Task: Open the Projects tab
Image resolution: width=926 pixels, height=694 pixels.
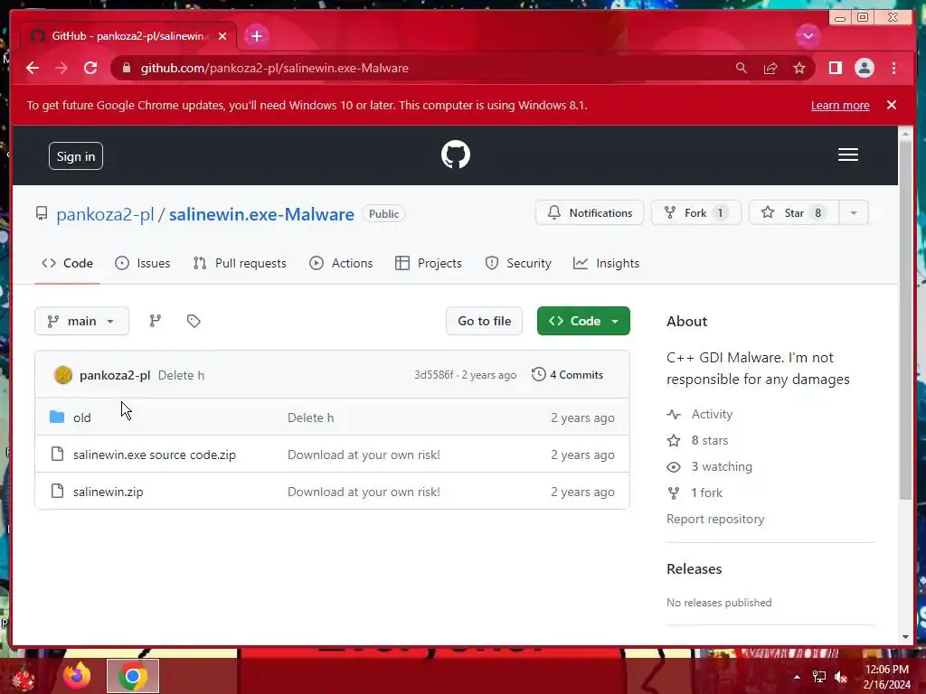Action: tap(428, 263)
